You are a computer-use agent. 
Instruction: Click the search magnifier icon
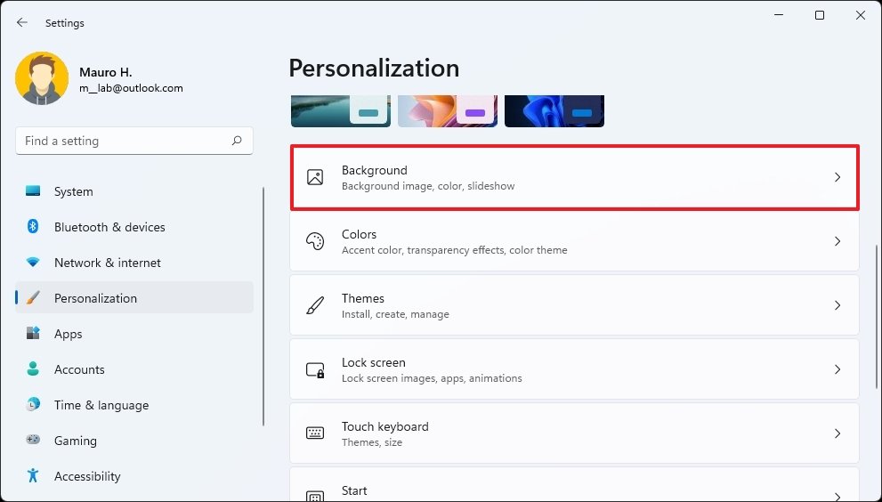[x=237, y=141]
